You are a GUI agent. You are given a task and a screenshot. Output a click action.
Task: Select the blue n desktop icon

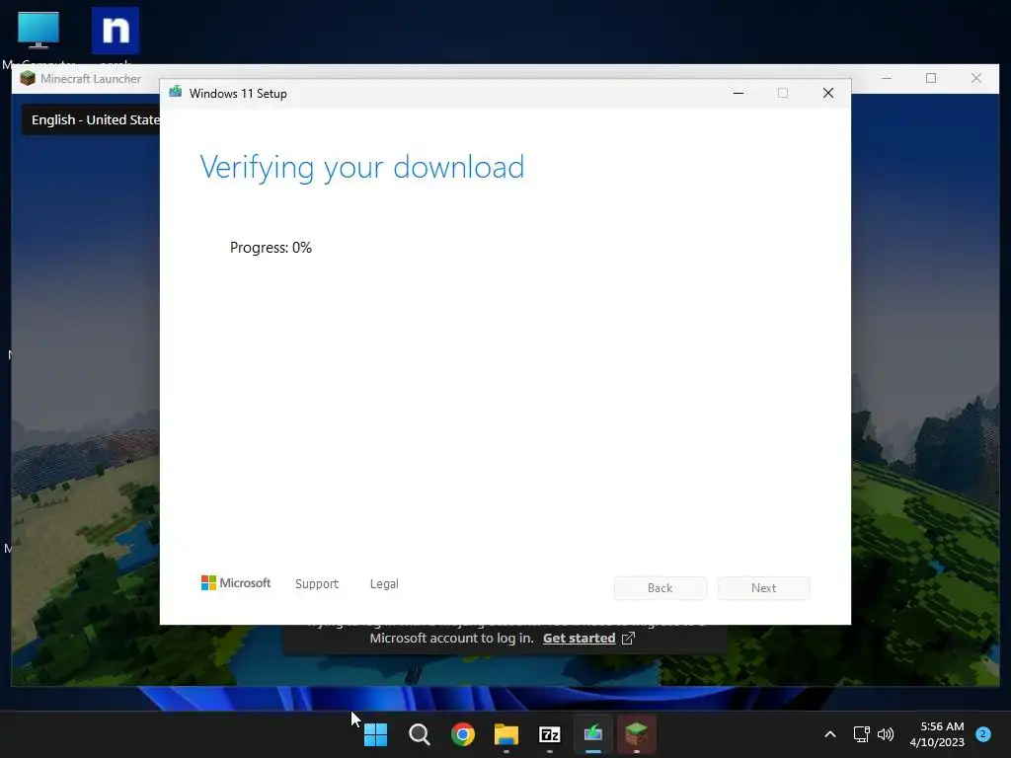115,31
